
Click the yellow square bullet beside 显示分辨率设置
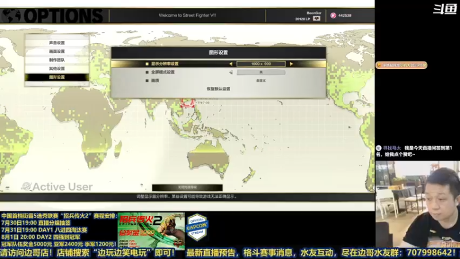(x=147, y=64)
